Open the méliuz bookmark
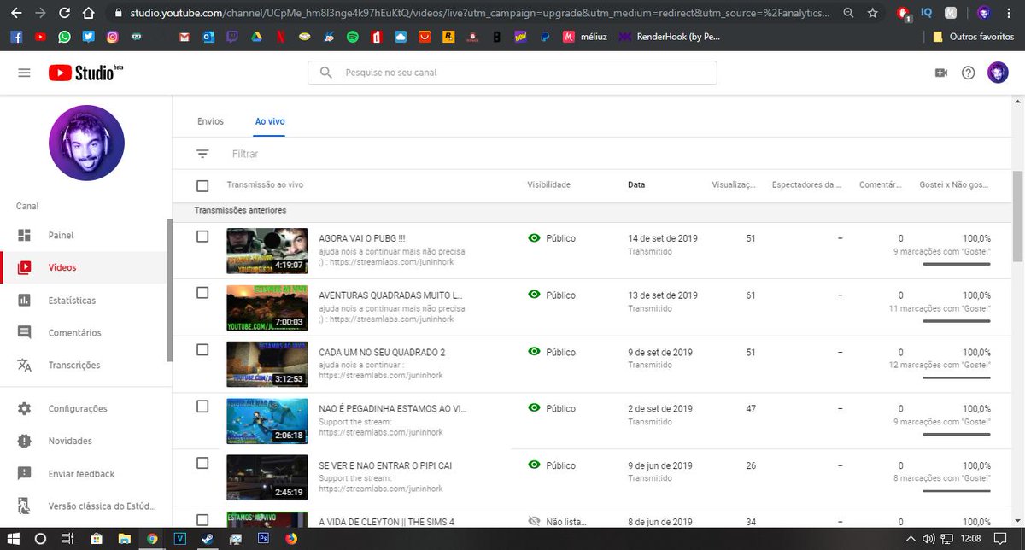This screenshot has height=550, width=1025. pyautogui.click(x=586, y=38)
